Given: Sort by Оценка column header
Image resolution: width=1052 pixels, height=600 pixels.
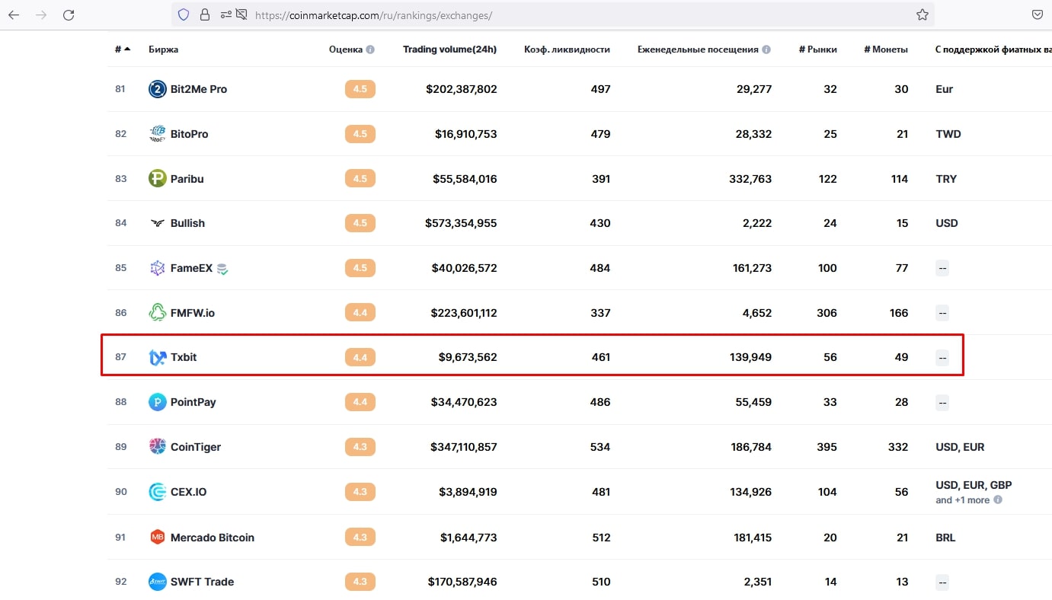Looking at the screenshot, I should [x=346, y=49].
